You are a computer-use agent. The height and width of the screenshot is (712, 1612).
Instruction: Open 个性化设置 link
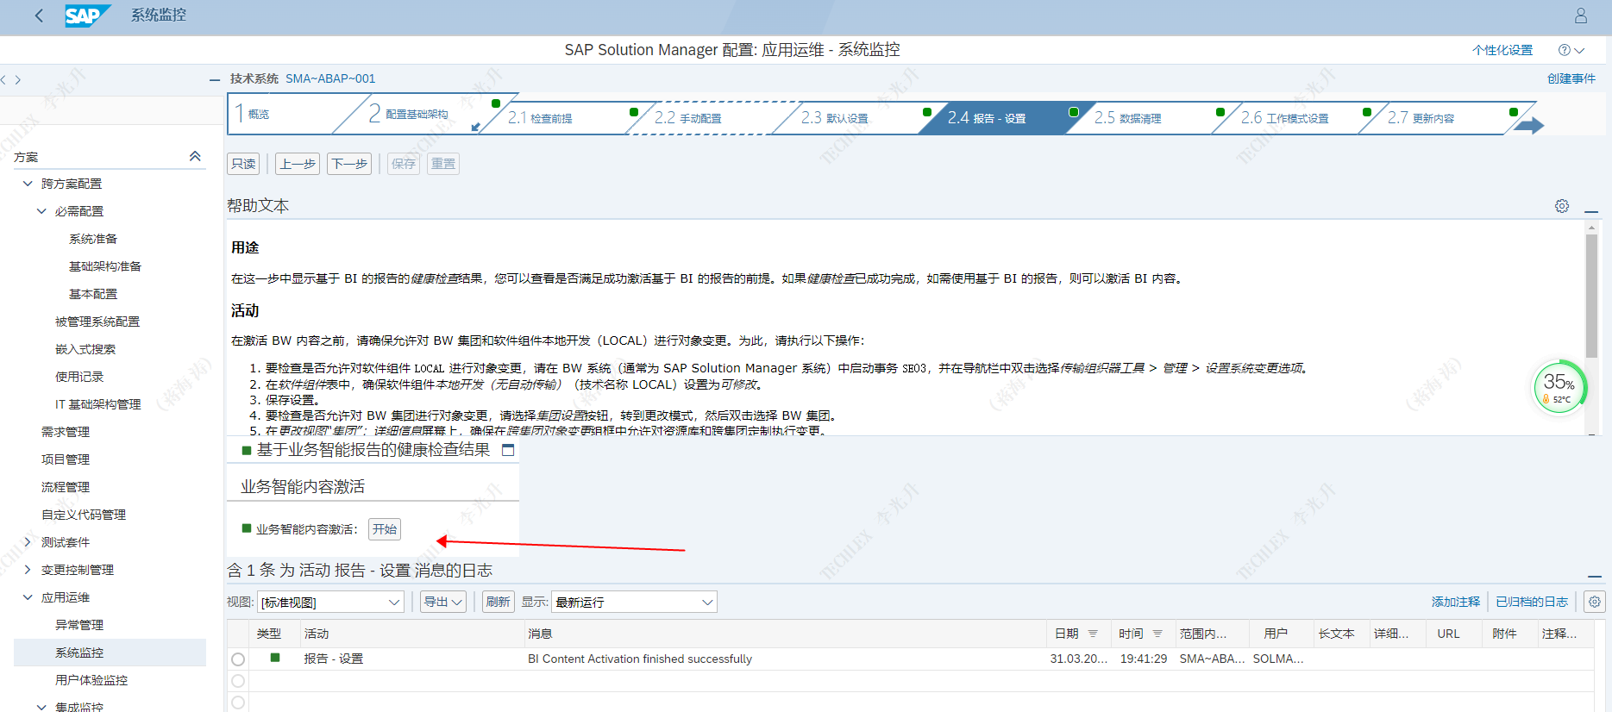click(1502, 50)
